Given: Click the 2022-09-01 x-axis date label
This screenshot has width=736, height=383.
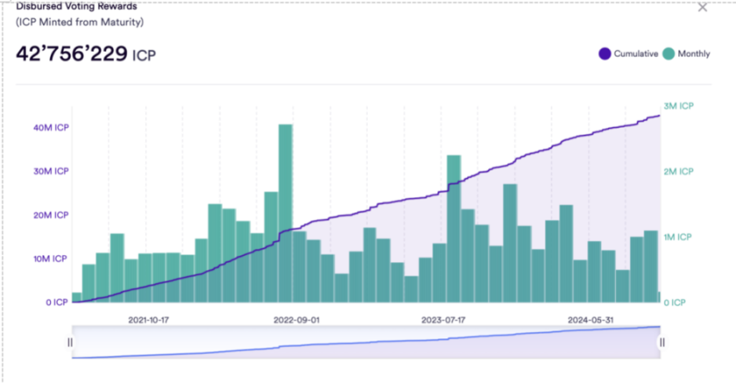Looking at the screenshot, I should pos(297,320).
